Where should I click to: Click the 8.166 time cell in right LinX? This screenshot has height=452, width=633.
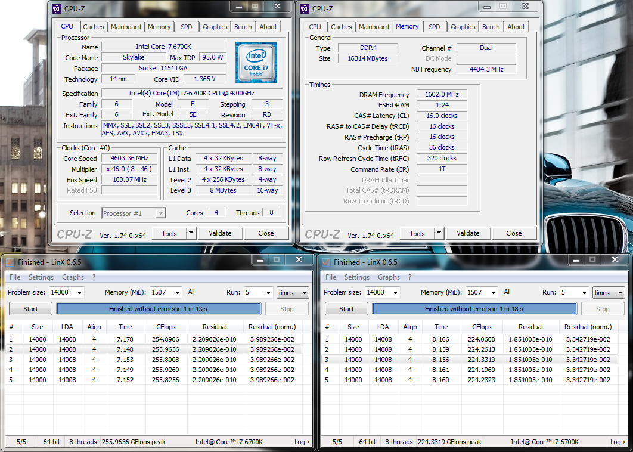coord(440,339)
